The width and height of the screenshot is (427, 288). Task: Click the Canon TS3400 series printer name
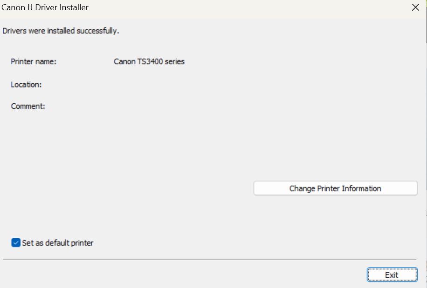click(149, 61)
